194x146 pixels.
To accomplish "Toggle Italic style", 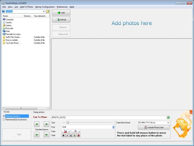I will pyautogui.click(x=67, y=136).
